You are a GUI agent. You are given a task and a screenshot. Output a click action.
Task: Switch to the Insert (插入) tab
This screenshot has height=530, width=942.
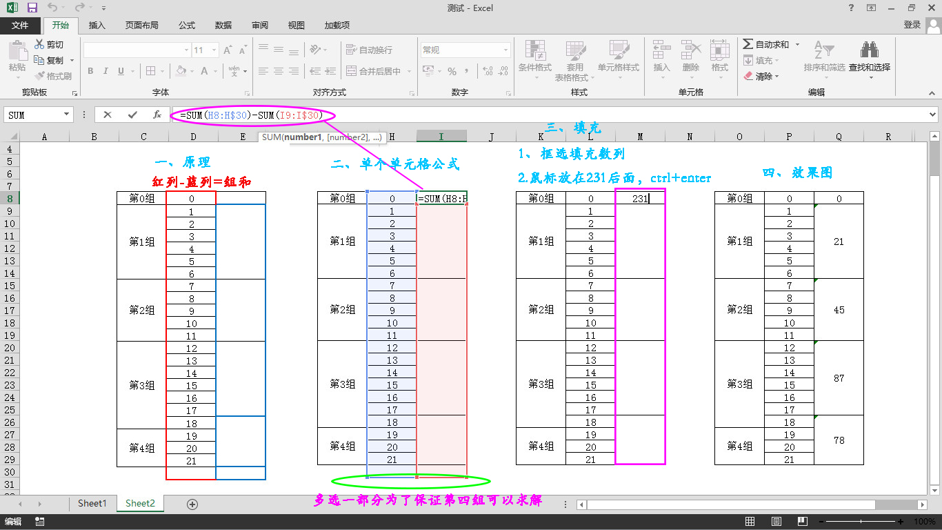click(97, 25)
